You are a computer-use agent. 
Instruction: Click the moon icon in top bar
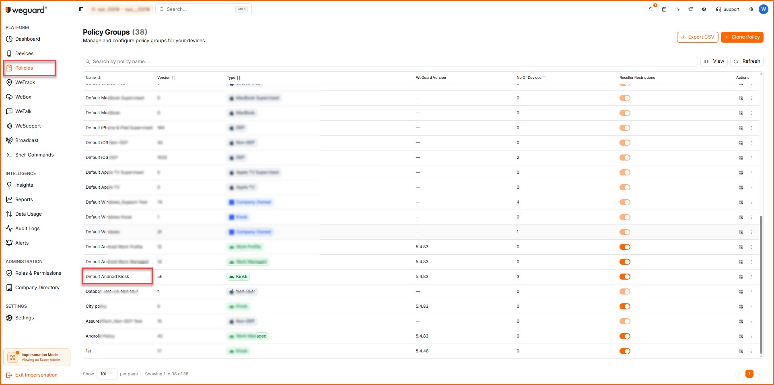tap(677, 9)
